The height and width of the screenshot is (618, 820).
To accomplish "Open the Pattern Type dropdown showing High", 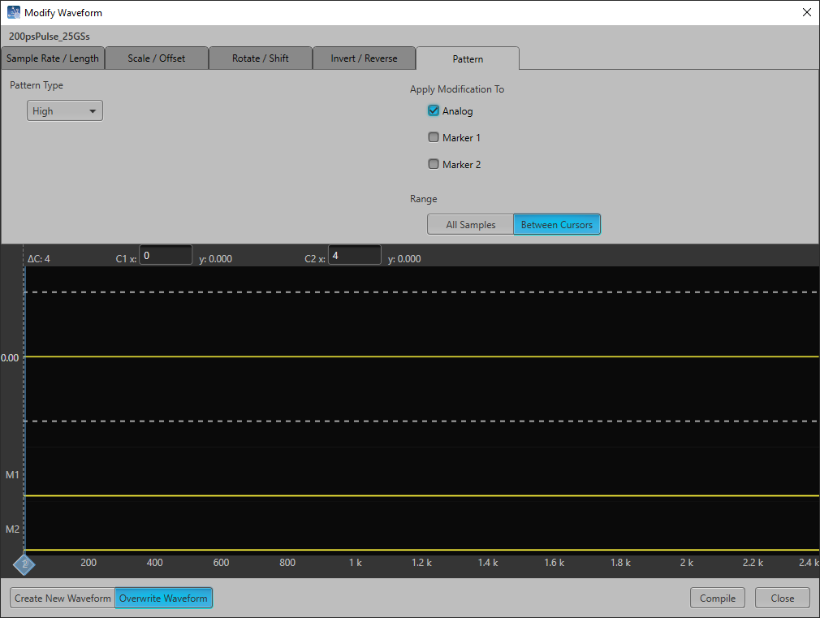I will coord(64,110).
